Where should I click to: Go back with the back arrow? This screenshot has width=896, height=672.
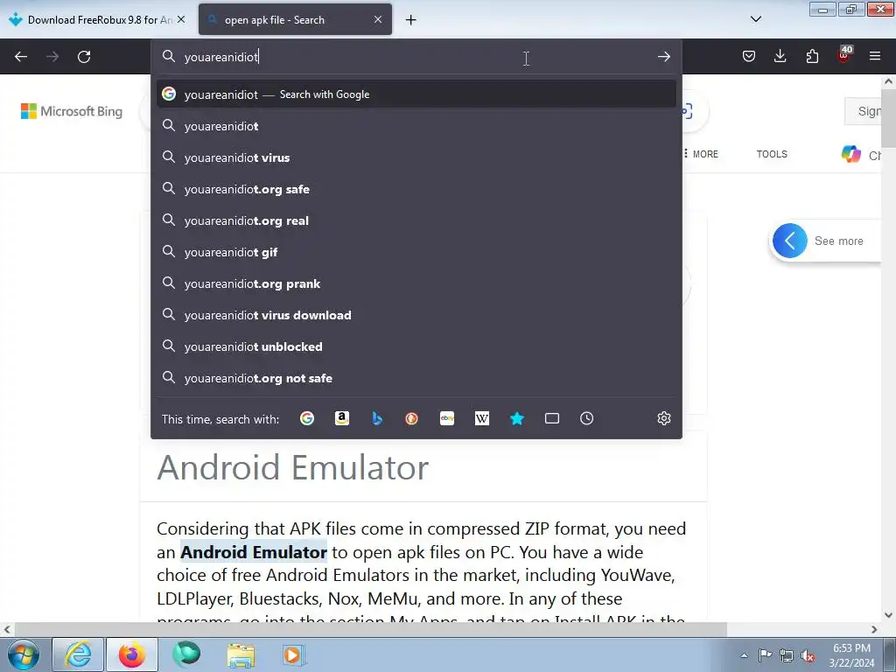coord(21,57)
